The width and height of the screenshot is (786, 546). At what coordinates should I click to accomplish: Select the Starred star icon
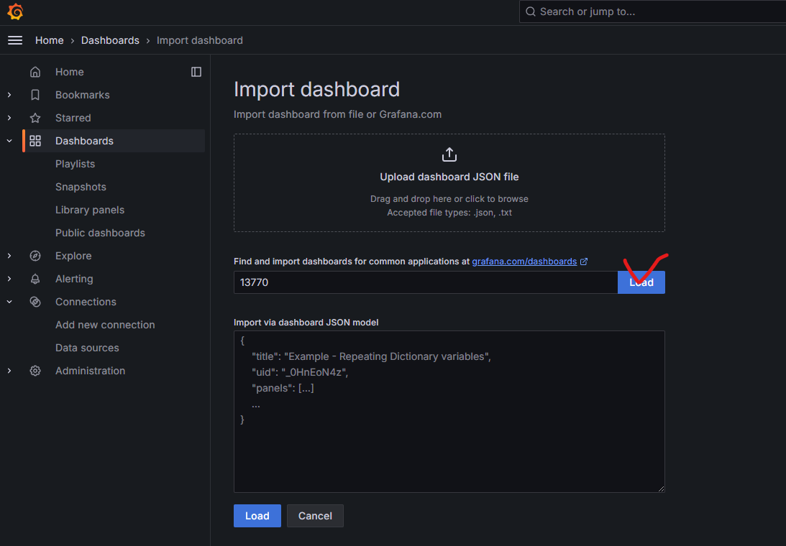[x=35, y=118]
